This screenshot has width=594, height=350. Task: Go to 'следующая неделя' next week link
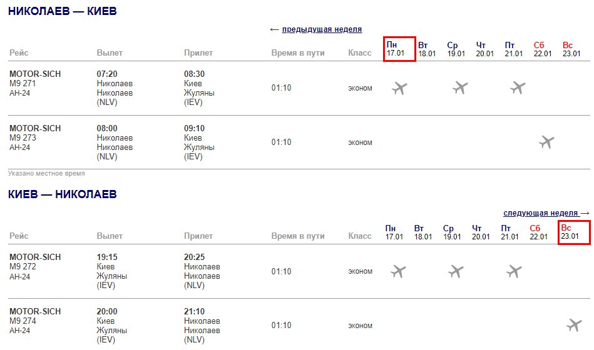click(x=541, y=213)
